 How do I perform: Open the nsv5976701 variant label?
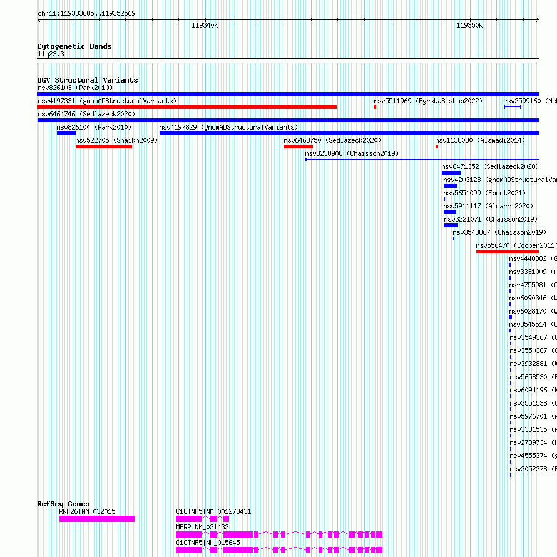[533, 416]
